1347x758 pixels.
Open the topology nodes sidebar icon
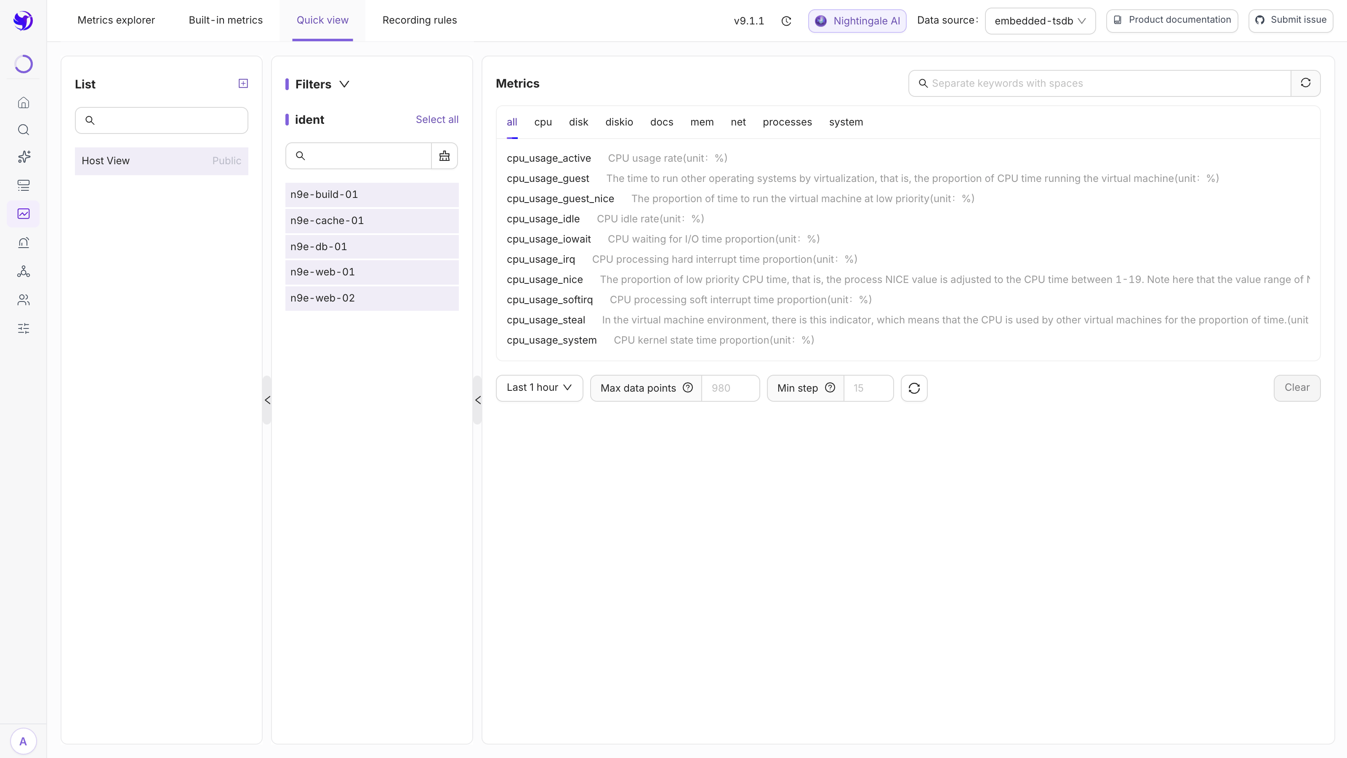(x=24, y=272)
